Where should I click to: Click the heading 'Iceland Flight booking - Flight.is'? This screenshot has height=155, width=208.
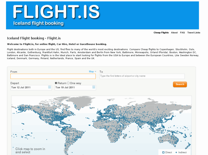[34, 38]
